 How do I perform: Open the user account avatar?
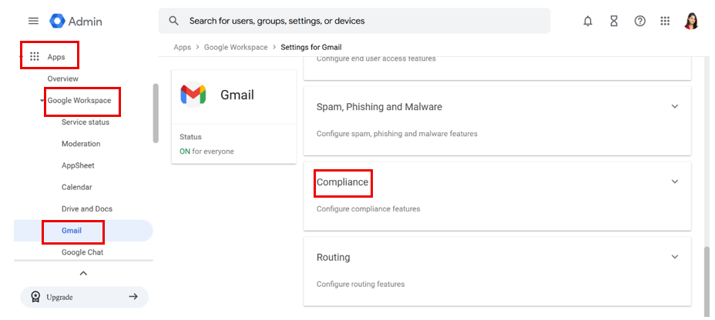coord(691,21)
